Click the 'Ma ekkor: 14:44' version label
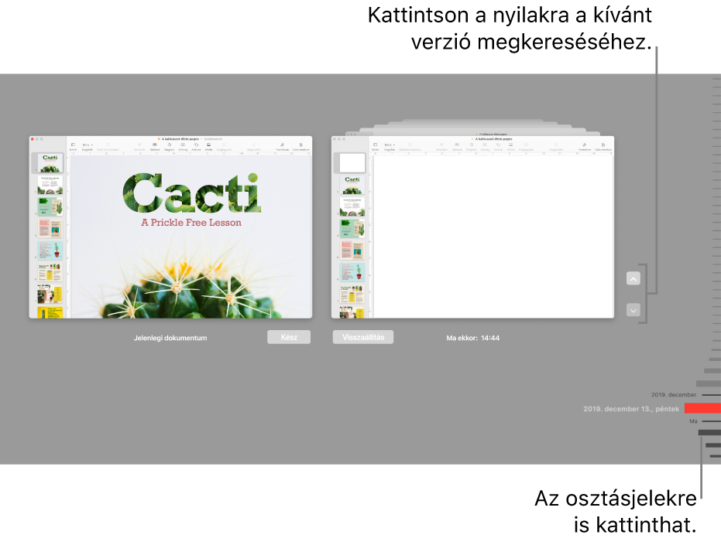Viewport: 721px width, 545px height. 472,338
